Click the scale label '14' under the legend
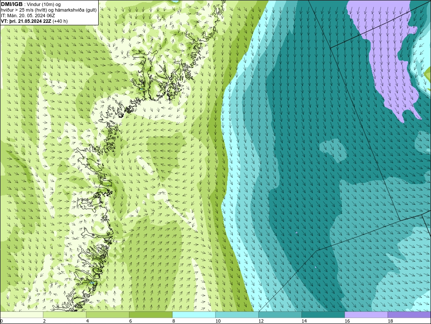The image size is (431, 324). [x=304, y=321]
